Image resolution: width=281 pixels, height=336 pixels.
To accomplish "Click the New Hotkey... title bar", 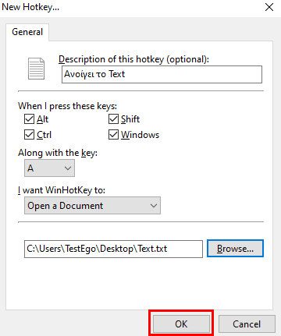I will click(130, 7).
